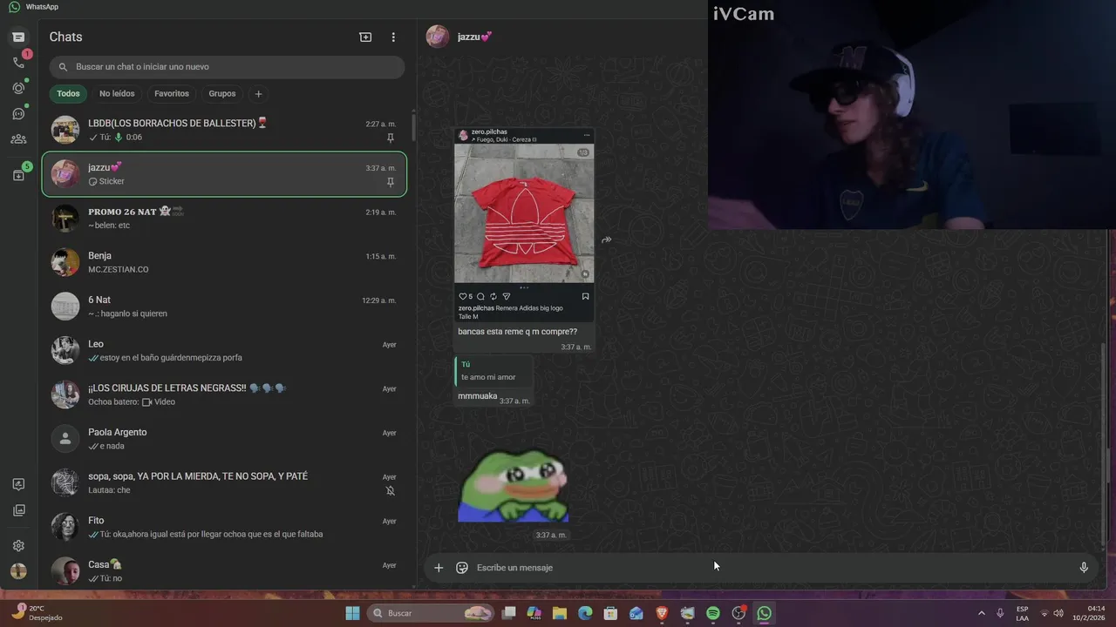Open the attach plus menu in composer

[439, 568]
